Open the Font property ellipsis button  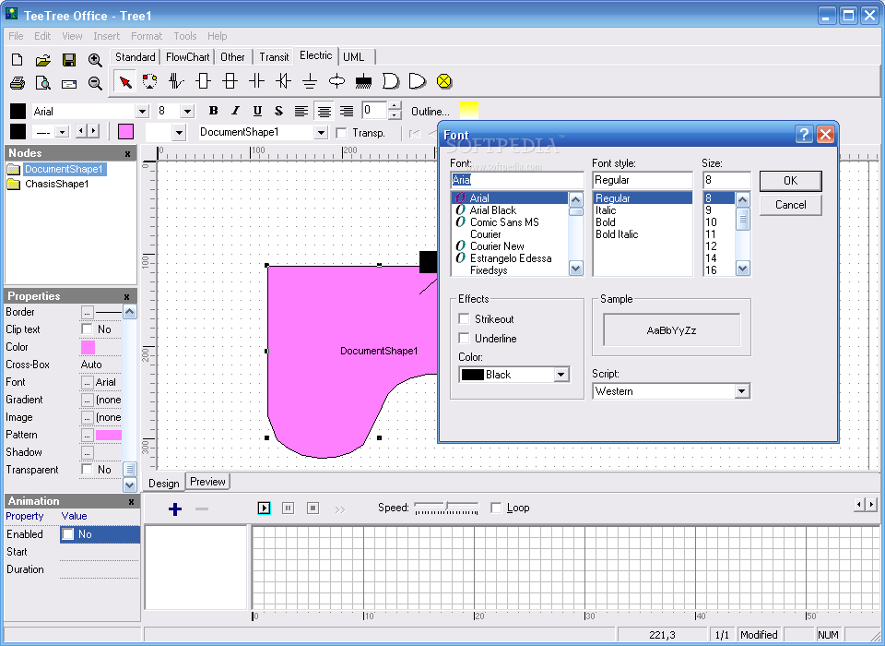(87, 383)
